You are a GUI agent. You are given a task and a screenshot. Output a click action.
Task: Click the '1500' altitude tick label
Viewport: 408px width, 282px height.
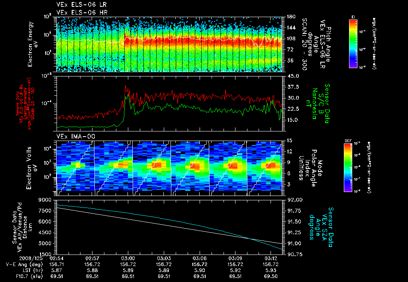45,255
